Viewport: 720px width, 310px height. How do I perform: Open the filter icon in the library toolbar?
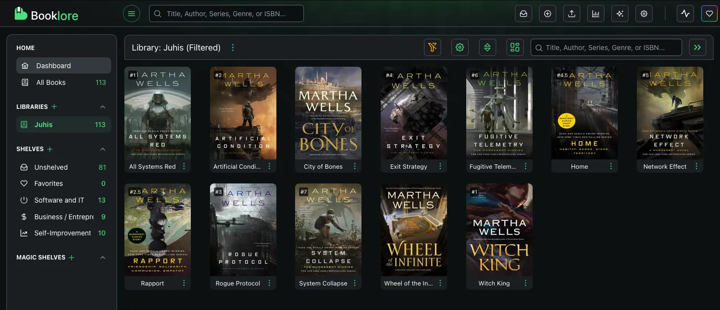[x=432, y=47]
